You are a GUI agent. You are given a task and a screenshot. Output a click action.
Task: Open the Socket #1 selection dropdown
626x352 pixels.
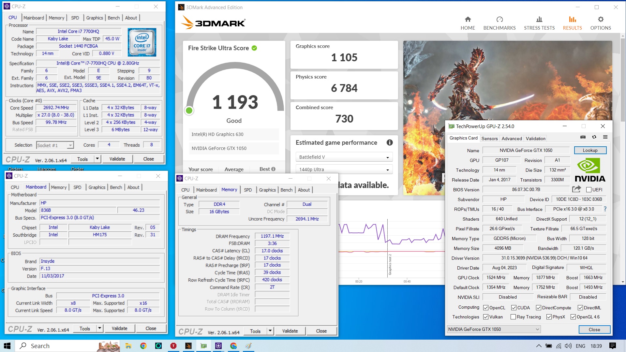(x=55, y=145)
